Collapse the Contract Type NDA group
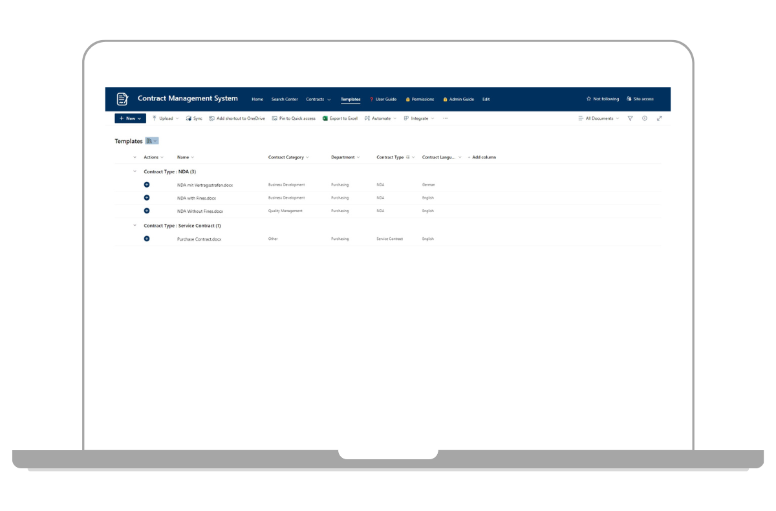Viewport: 776px width, 511px height. 135,171
